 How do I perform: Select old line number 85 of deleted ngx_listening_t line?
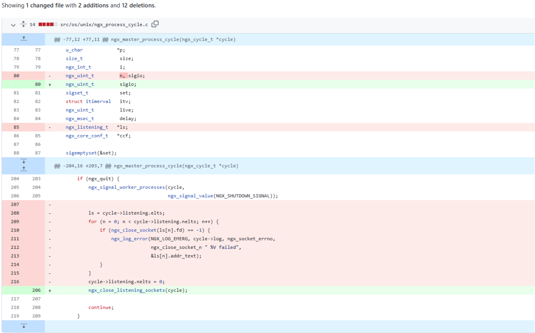pyautogui.click(x=16, y=127)
